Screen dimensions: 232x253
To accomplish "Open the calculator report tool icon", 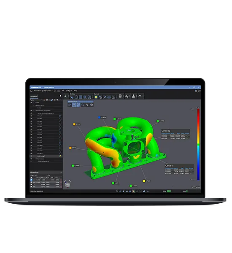I will click(x=120, y=96).
